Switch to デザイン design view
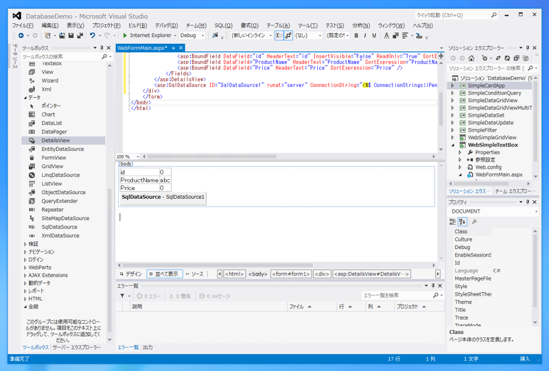The height and width of the screenshot is (371, 549). (131, 274)
